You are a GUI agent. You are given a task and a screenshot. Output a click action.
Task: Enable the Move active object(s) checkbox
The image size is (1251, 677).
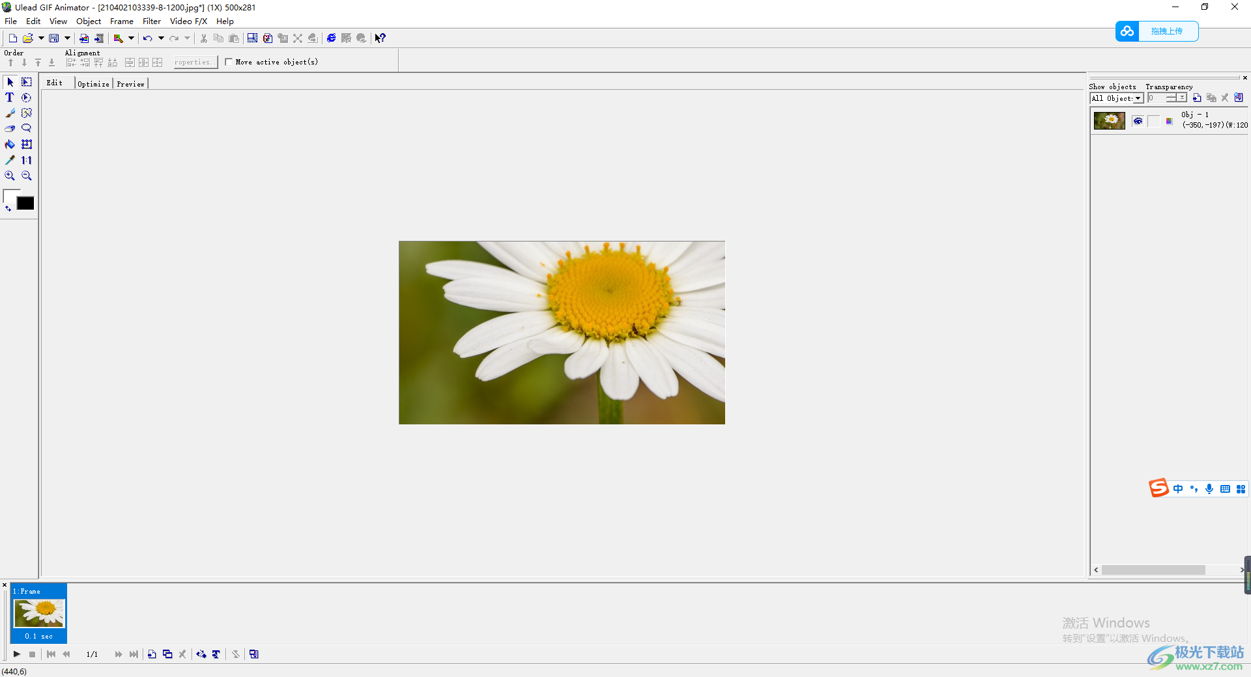point(229,62)
